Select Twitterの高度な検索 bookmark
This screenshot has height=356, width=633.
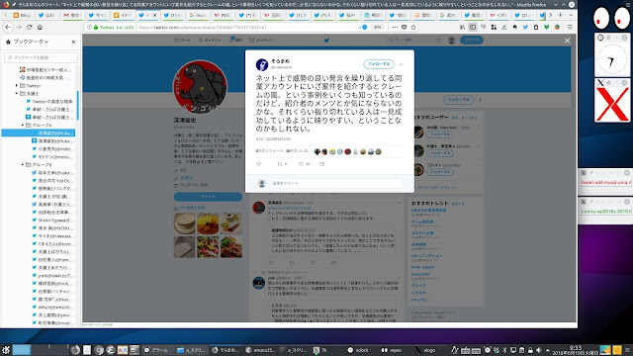point(52,101)
